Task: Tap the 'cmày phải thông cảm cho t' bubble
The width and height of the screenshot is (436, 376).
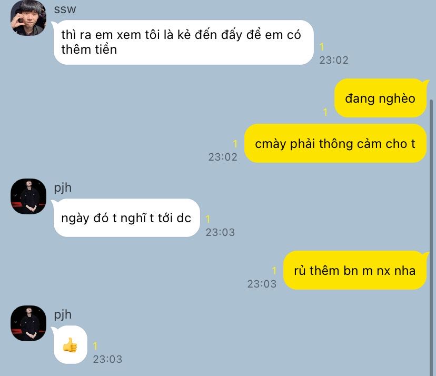Action: coord(335,144)
